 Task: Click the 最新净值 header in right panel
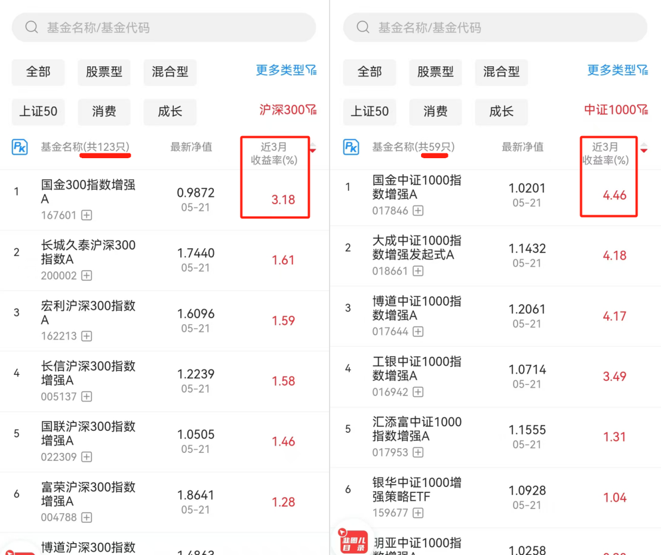(x=522, y=147)
